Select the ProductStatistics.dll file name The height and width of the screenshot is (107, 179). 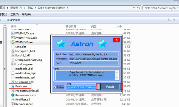click(x=27, y=91)
